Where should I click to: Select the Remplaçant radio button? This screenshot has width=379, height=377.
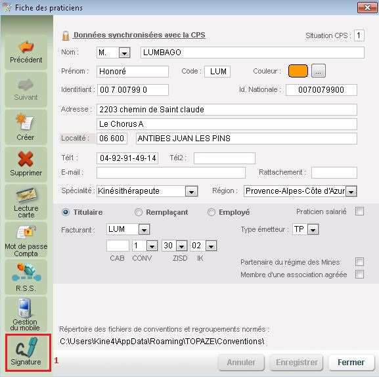[x=138, y=212]
